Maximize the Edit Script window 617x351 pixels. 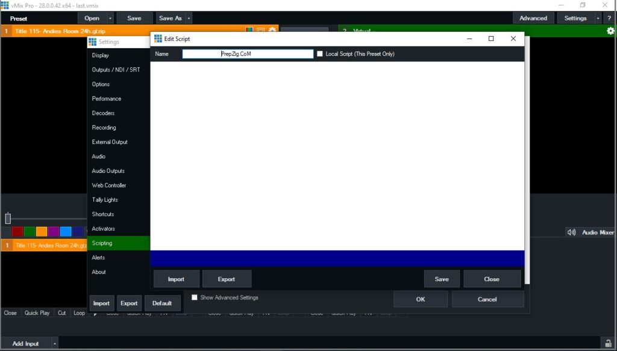491,39
